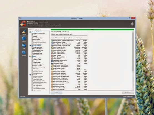Screen dimensions: 154x115
Task: Click the green analysis progress bar
Action: coord(92,30)
